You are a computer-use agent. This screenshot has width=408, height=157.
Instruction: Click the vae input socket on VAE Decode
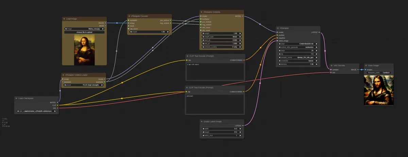point(330,72)
